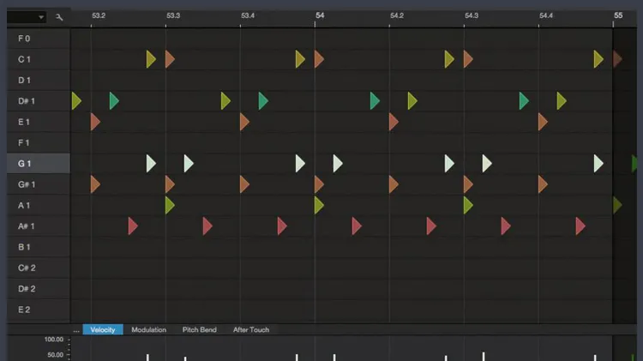Image resolution: width=643 pixels, height=361 pixels.
Task: Click the A# 1 pitch label
Action: pos(24,226)
